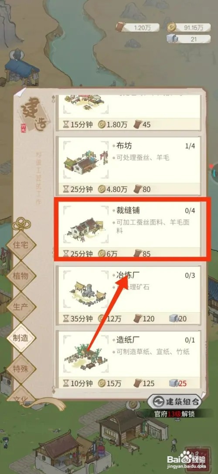Image resolution: width=218 pixels, height=474 pixels.
Task: Select the 住宅 category tab
Action: click(21, 244)
